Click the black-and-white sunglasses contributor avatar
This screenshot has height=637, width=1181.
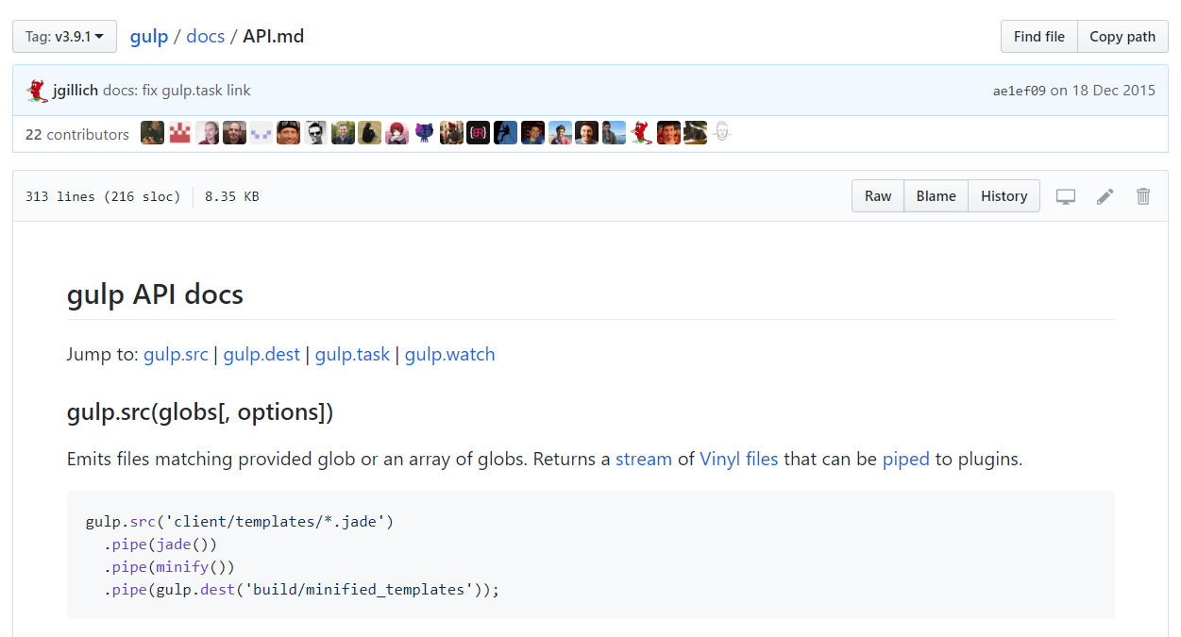[x=315, y=133]
